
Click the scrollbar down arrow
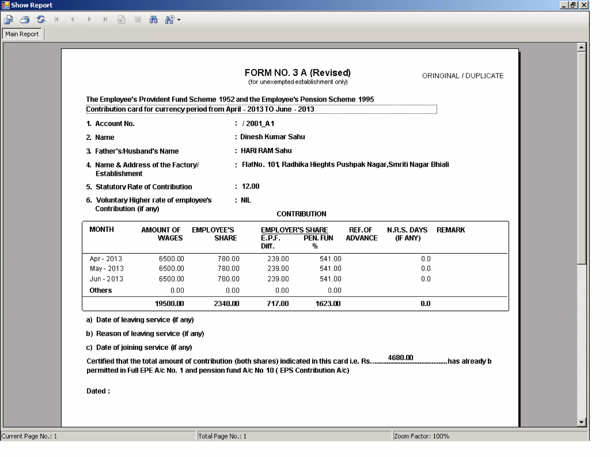[x=581, y=422]
